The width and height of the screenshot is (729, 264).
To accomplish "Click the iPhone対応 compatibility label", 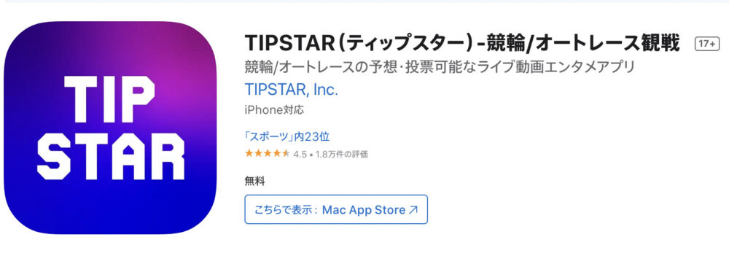I will coord(274,111).
